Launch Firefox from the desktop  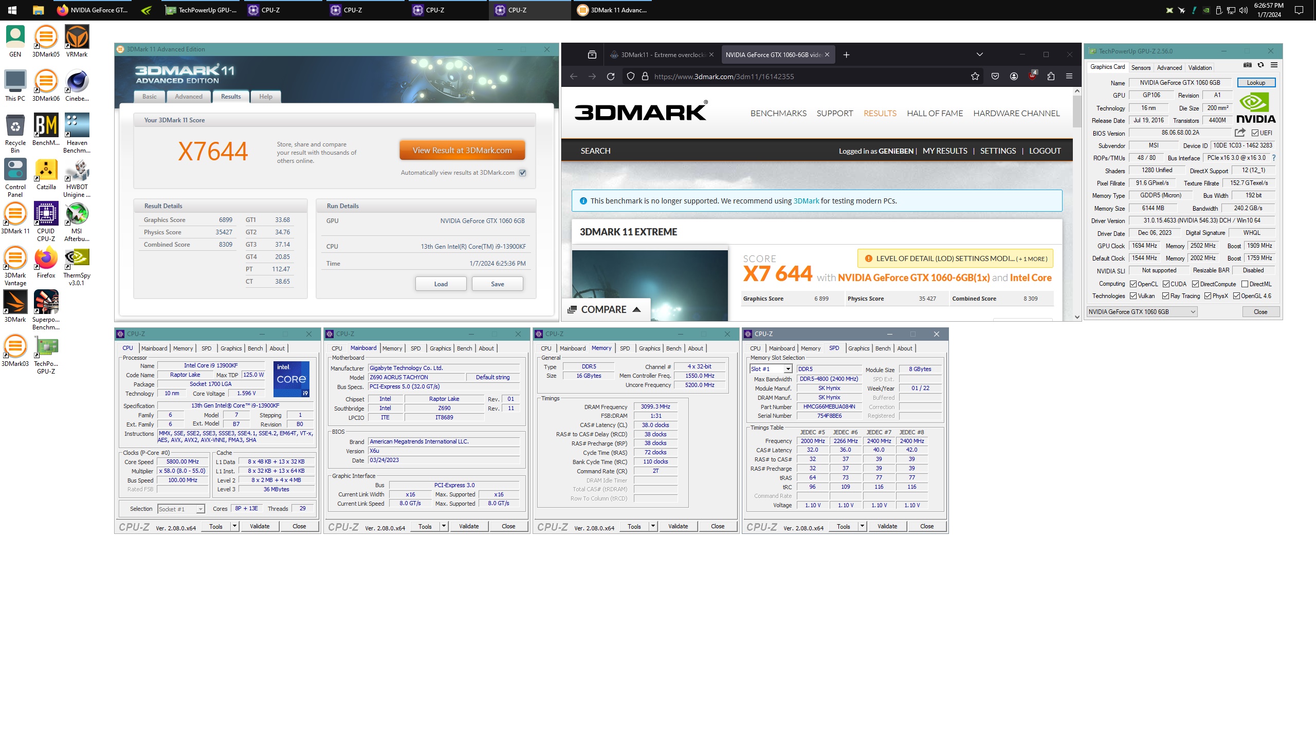coord(46,262)
